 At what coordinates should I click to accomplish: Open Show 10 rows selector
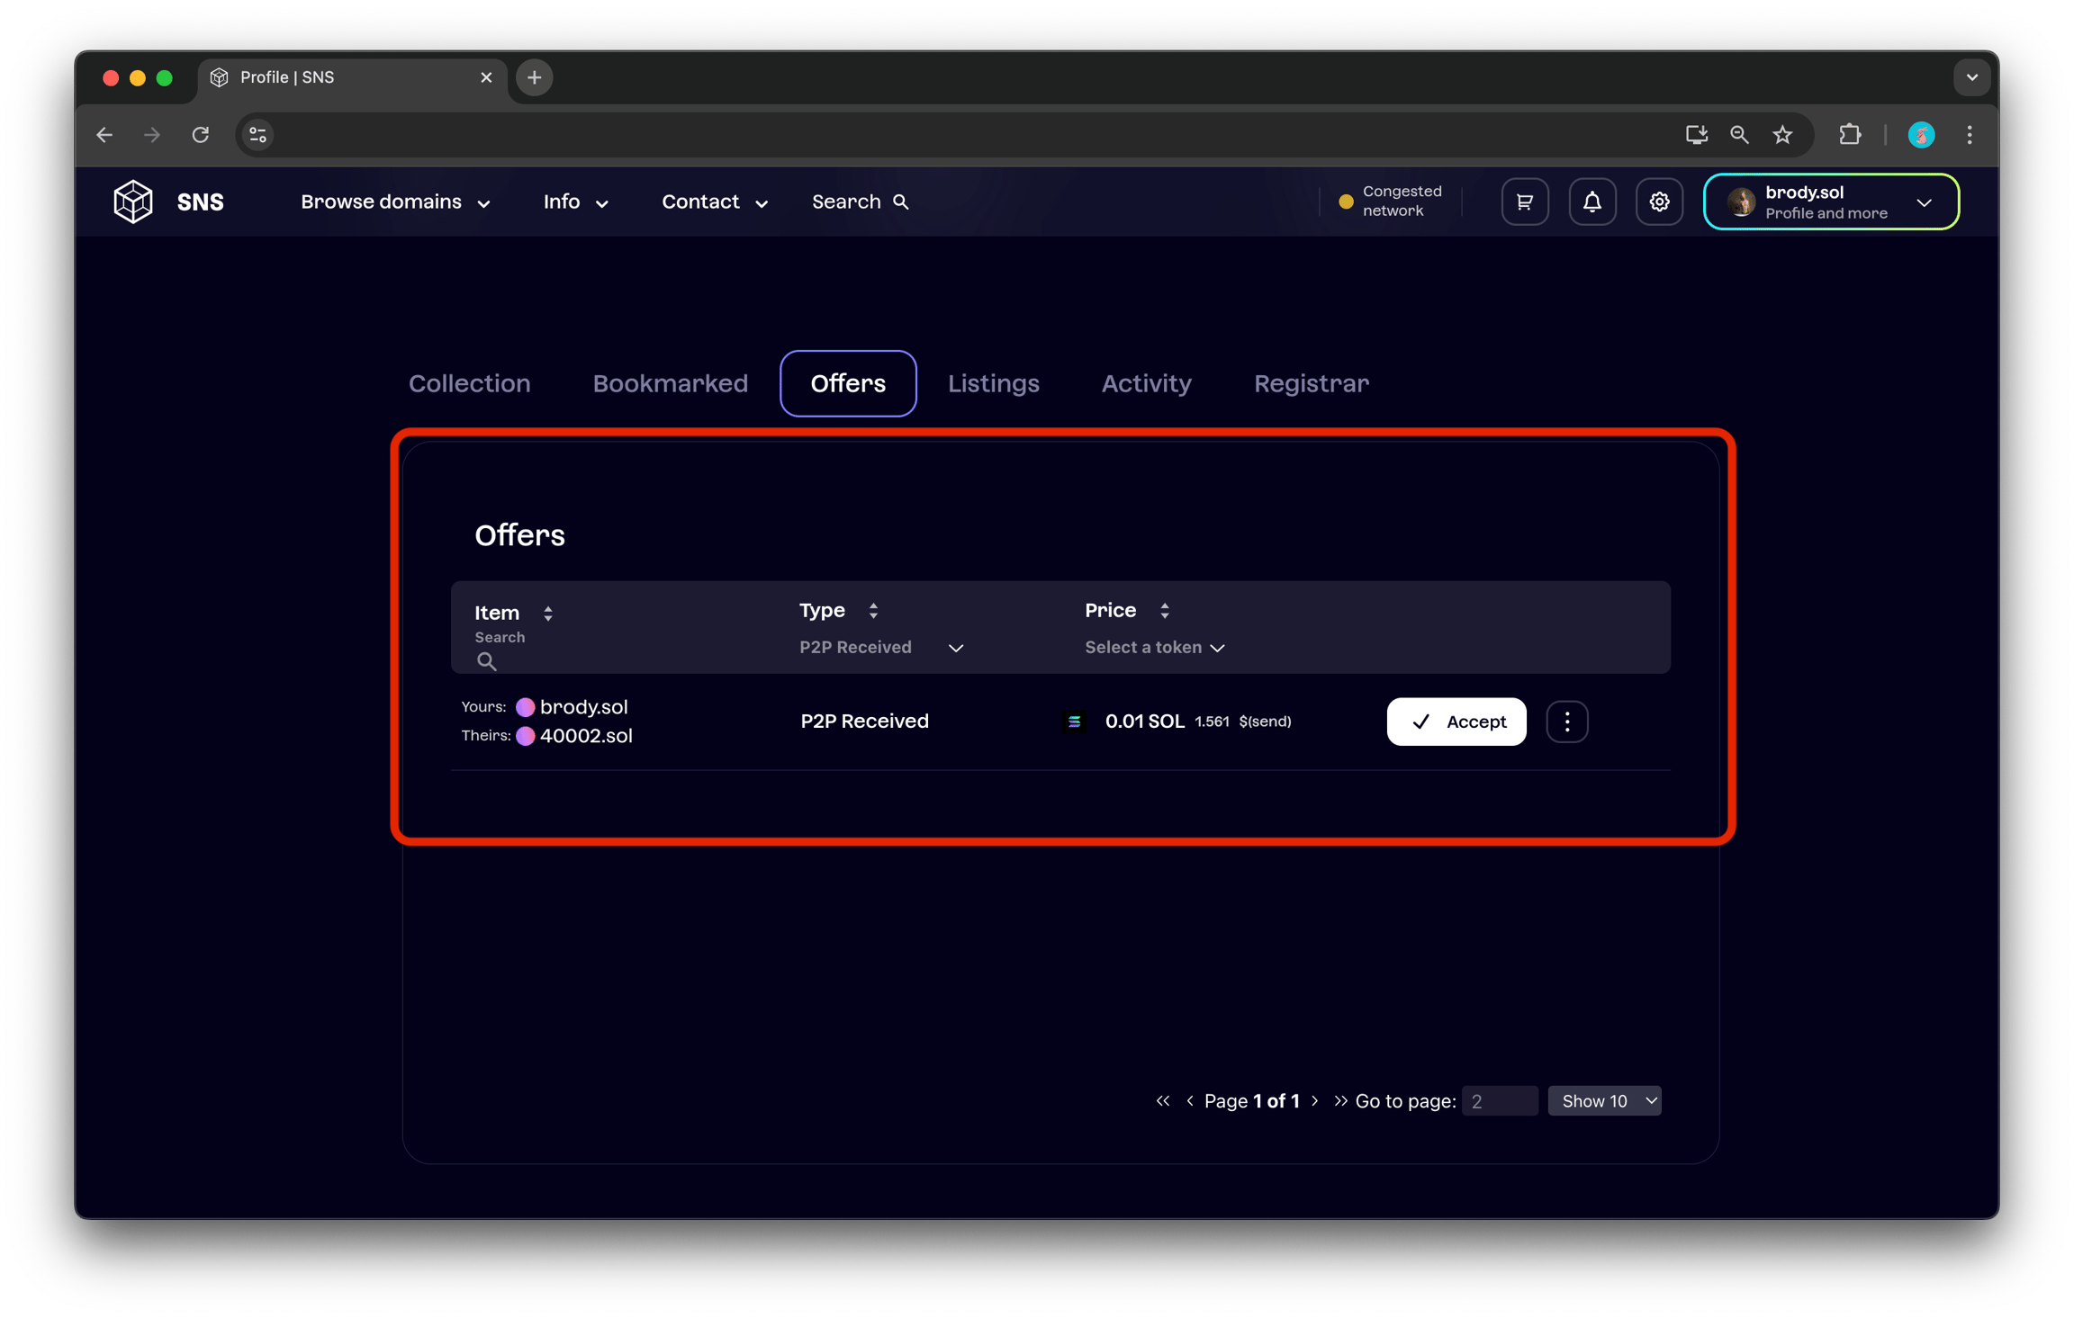1604,1100
